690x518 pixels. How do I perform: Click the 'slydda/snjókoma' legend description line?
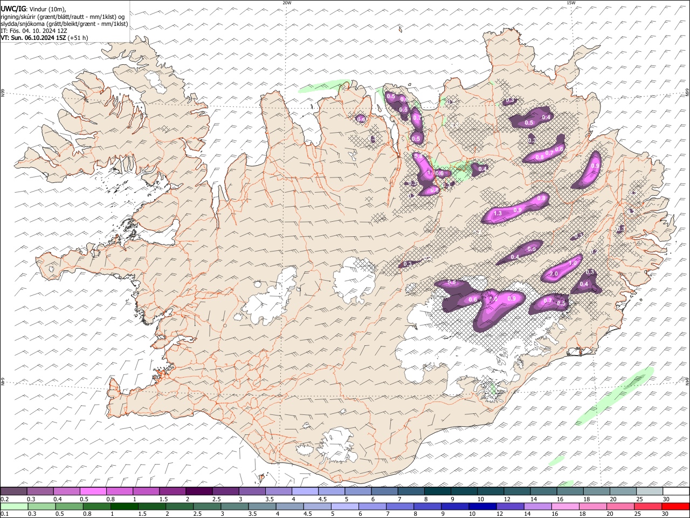64,24
